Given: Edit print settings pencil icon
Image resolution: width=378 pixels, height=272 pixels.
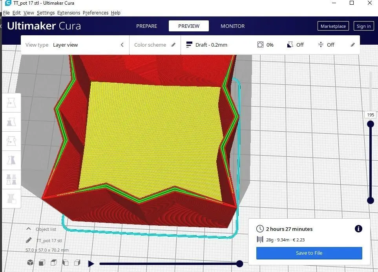Looking at the screenshot, I should (353, 45).
